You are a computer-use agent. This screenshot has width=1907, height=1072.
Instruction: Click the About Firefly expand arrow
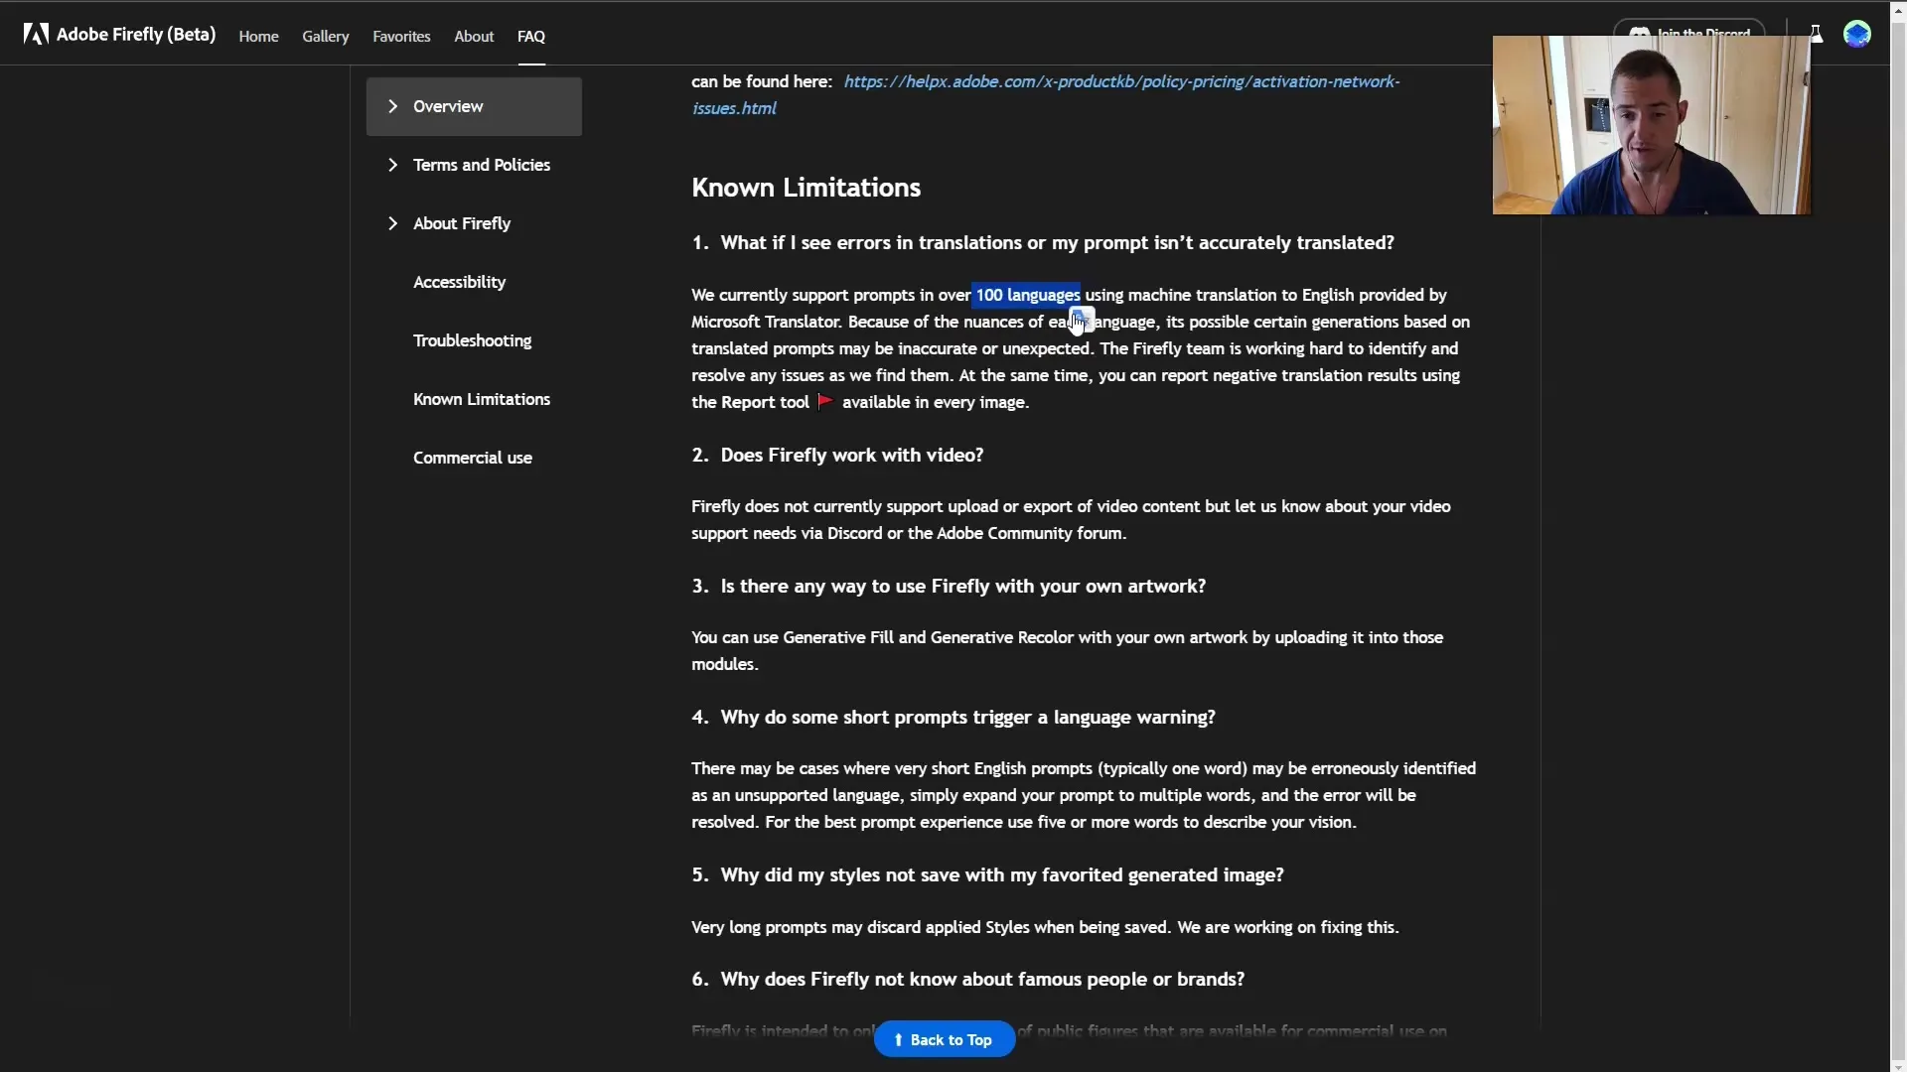[391, 222]
